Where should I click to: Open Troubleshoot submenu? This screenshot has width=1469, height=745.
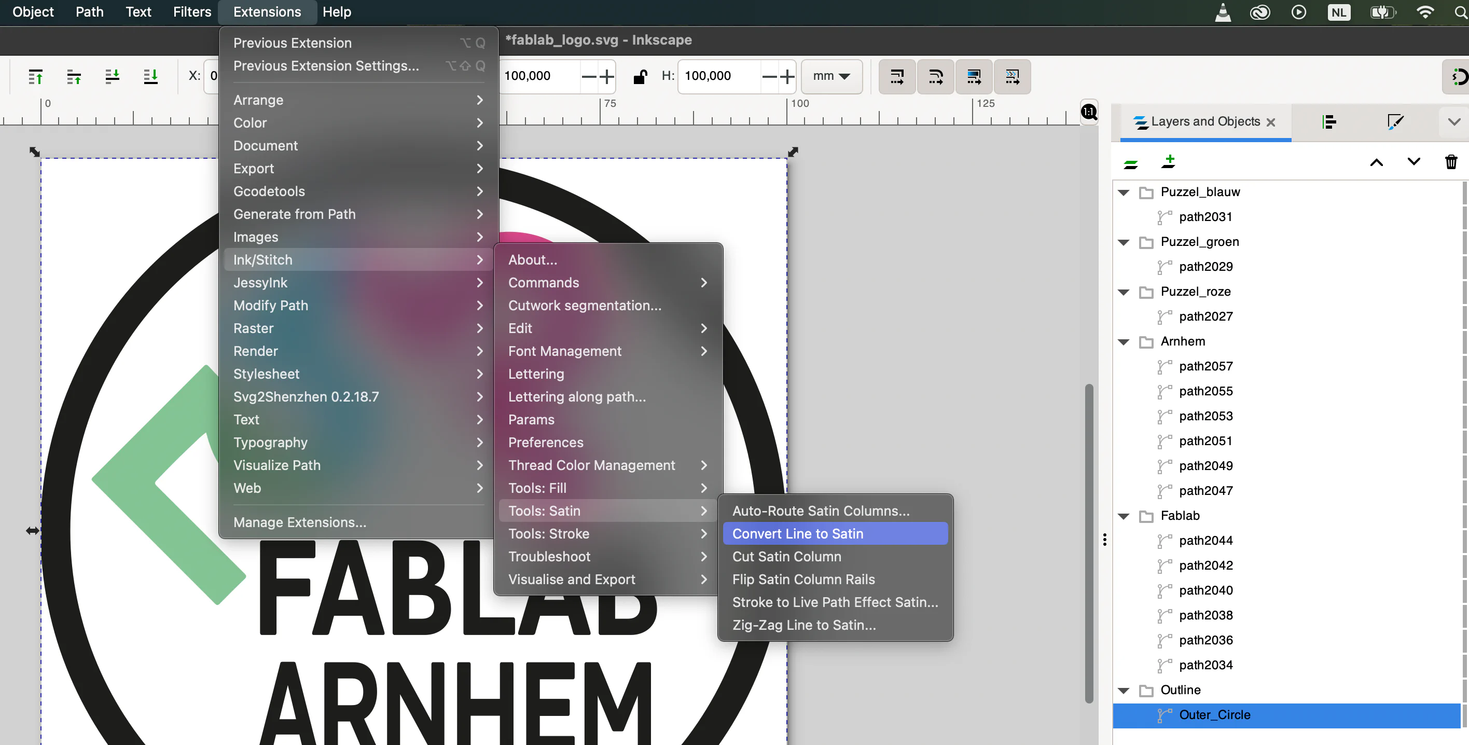(x=608, y=556)
